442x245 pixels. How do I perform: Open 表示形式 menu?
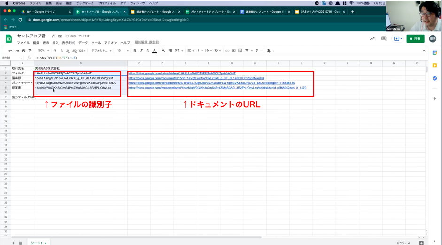[x=69, y=43]
